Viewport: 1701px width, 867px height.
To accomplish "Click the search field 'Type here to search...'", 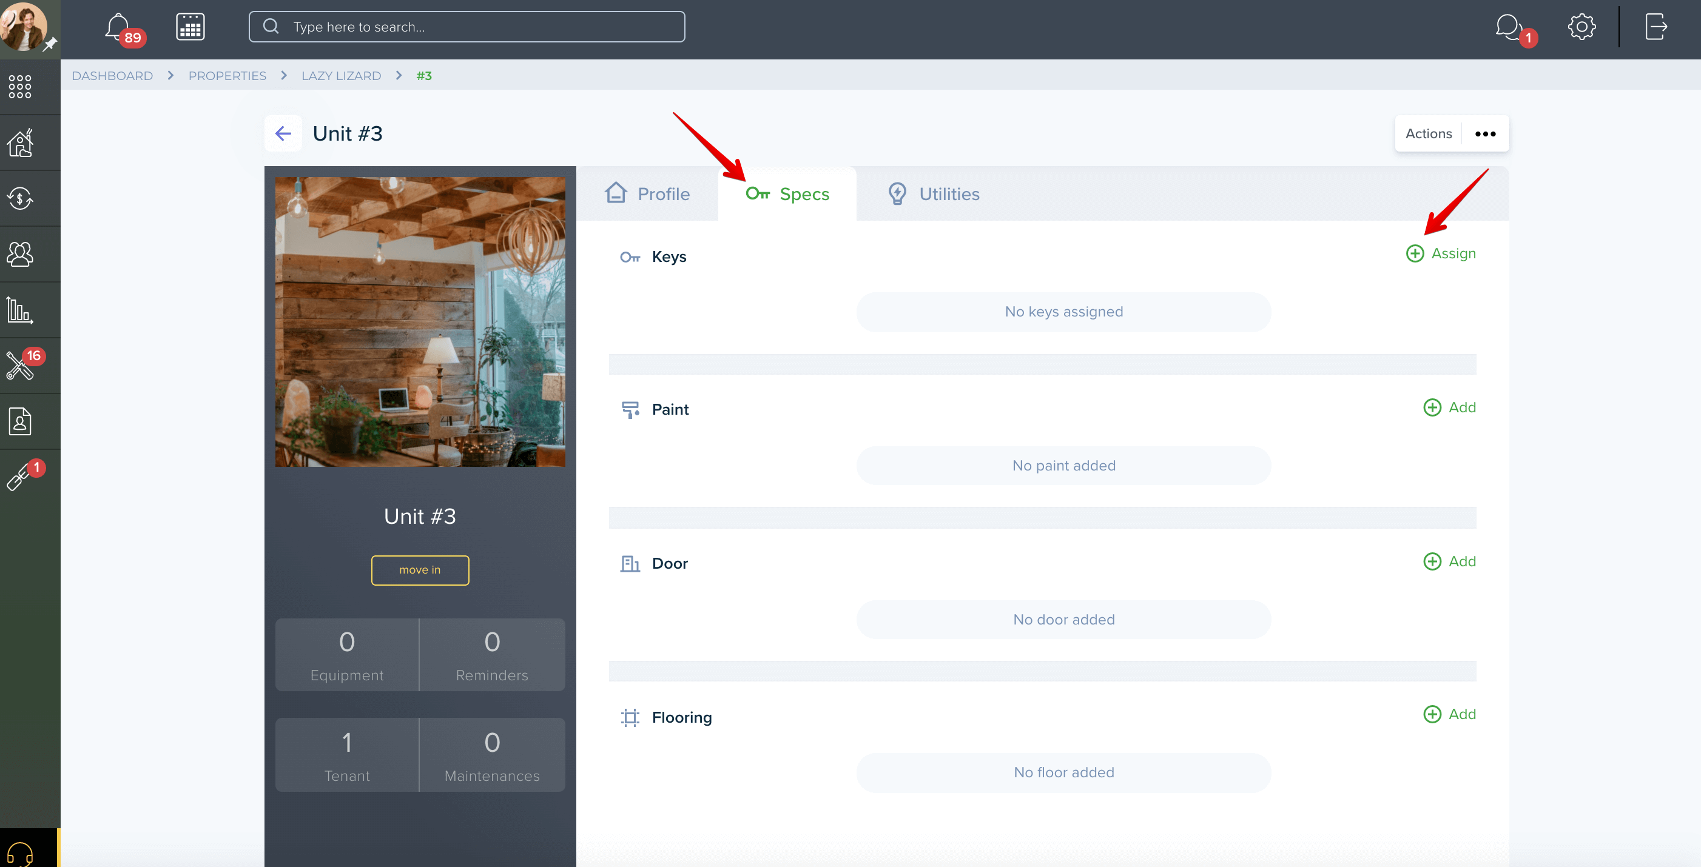I will (467, 27).
